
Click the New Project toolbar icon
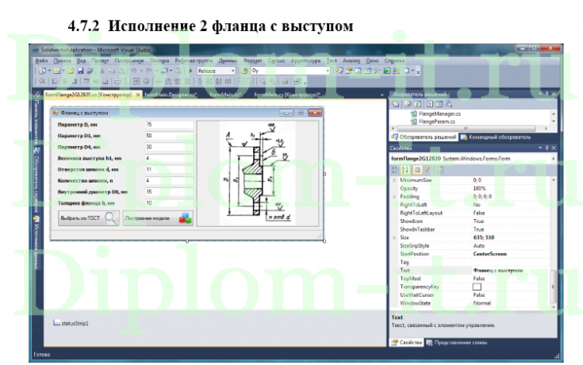coord(43,71)
